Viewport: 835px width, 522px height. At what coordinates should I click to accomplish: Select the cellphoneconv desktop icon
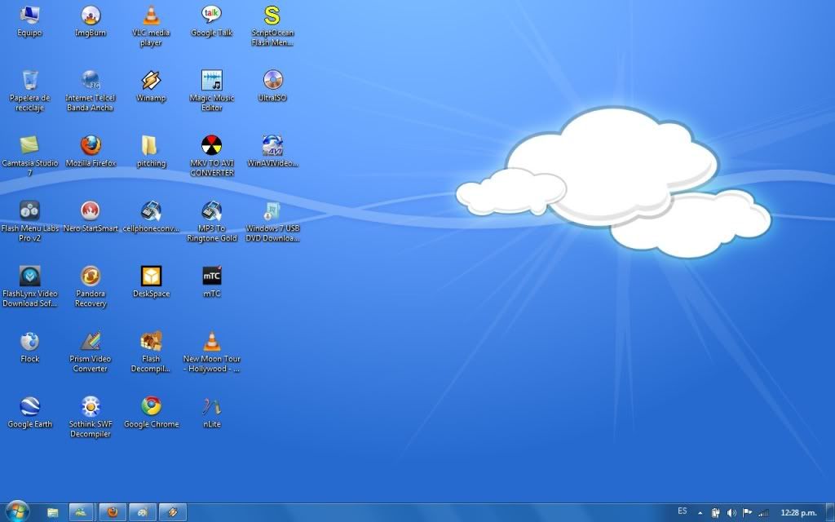pyautogui.click(x=151, y=217)
